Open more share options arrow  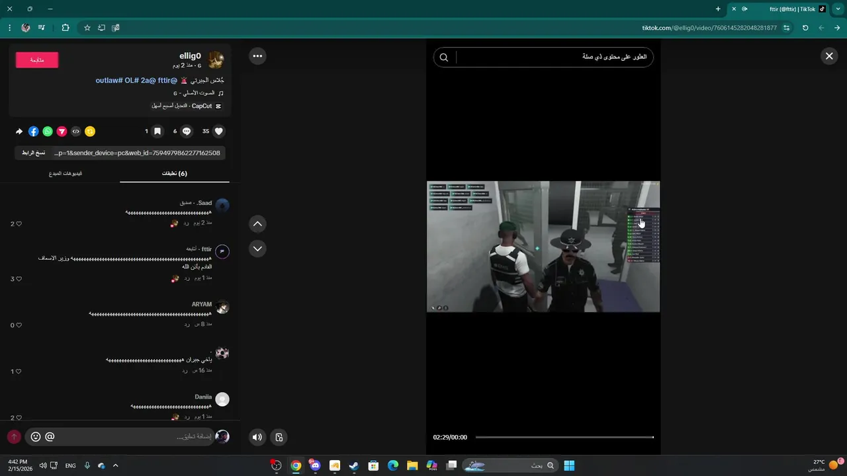point(19,132)
